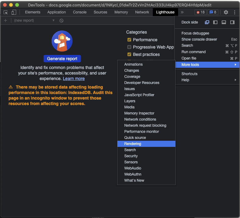Open the errors counter showing 18
The height and width of the screenshot is (218, 240).
[201, 12]
